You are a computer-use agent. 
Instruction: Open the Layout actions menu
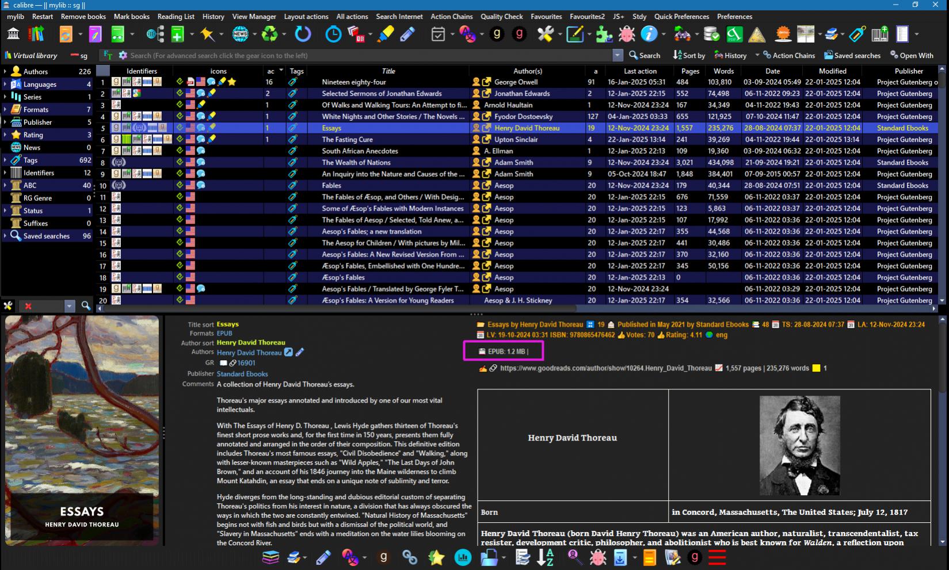click(x=306, y=17)
